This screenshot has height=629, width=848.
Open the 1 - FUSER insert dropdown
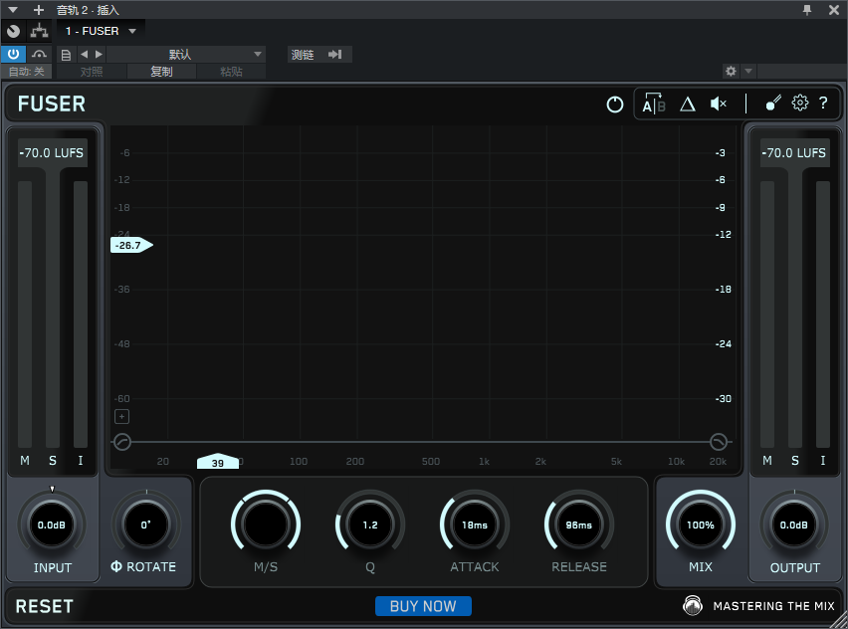[x=101, y=32]
